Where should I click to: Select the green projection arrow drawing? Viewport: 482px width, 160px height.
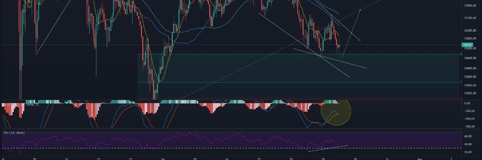coord(351,34)
